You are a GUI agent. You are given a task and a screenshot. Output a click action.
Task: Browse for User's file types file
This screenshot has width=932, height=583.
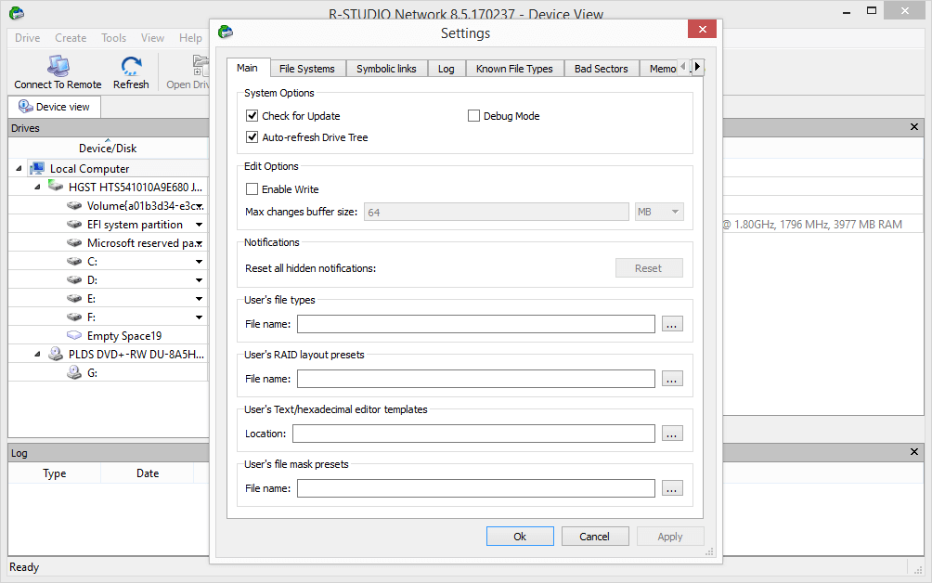click(x=672, y=324)
